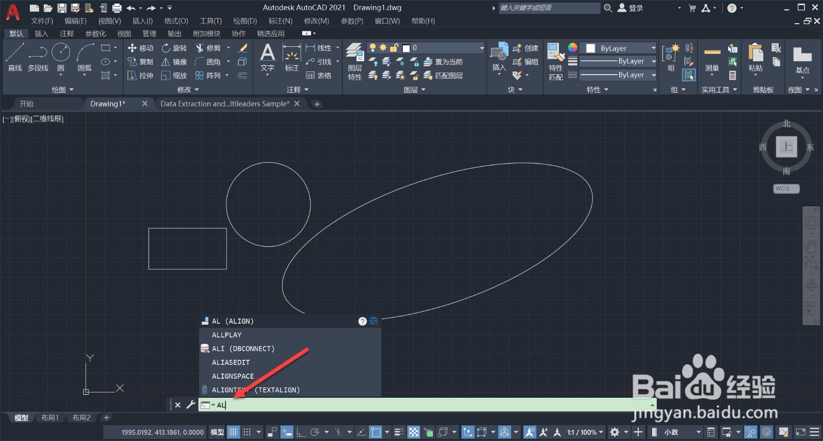Viewport: 823px width, 441px height.
Task: Toggle ortho mode in status bar
Action: tap(302, 432)
